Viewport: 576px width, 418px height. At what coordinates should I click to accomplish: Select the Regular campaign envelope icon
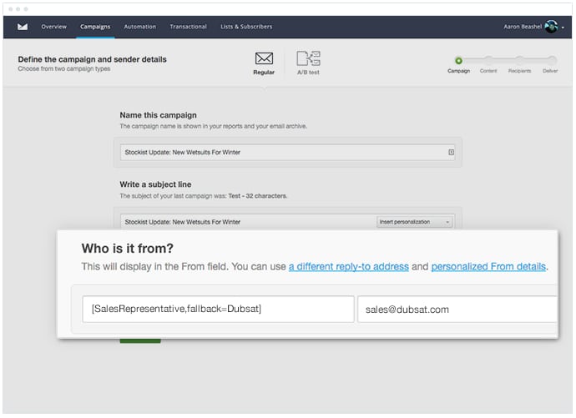[x=264, y=58]
